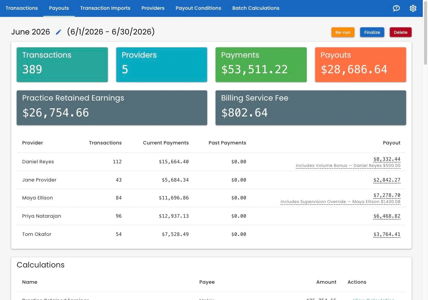Image resolution: width=428 pixels, height=300 pixels.
Task: Open Maya Ellison payout $7,278.70
Action: click(x=387, y=195)
